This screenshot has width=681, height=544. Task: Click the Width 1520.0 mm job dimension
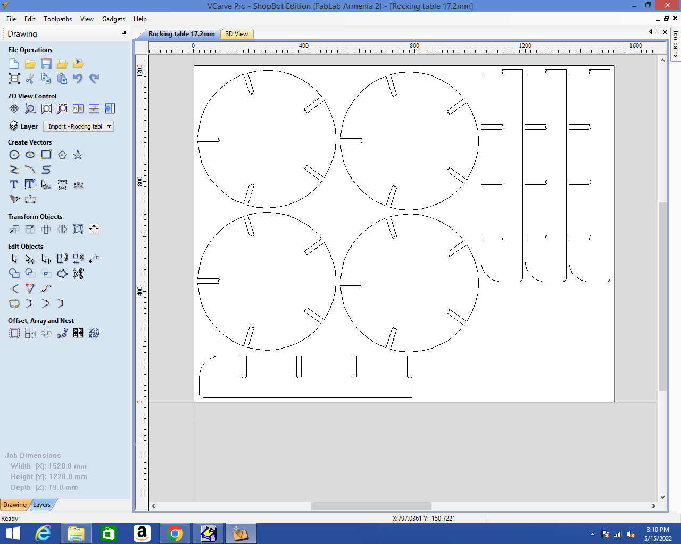[48, 466]
